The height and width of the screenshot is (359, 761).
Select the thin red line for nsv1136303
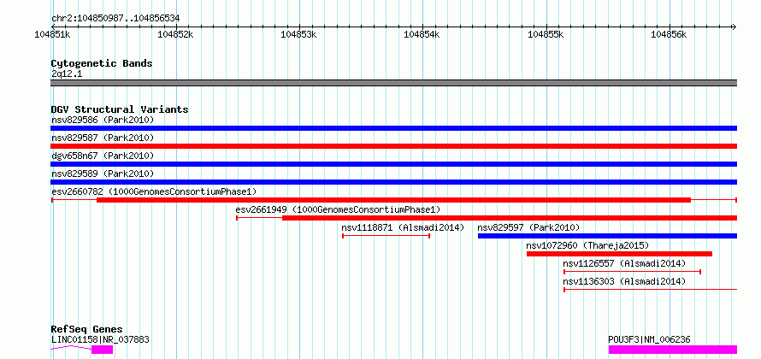[651, 290]
